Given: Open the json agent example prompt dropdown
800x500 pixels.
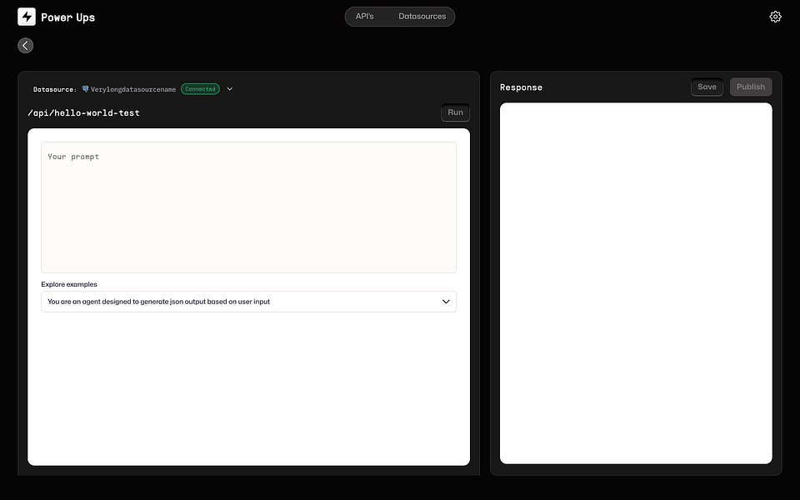Looking at the screenshot, I should coord(248,301).
